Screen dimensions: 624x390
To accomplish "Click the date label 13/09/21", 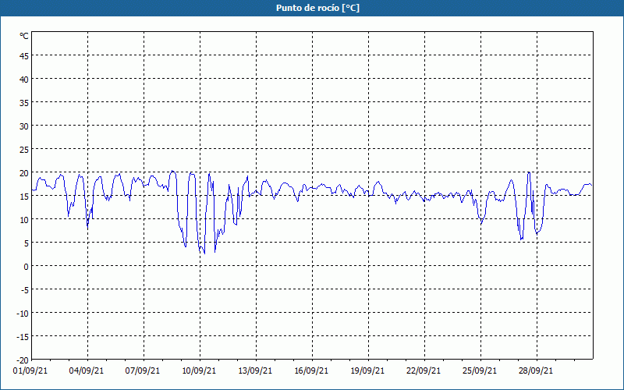I will click(x=255, y=371).
